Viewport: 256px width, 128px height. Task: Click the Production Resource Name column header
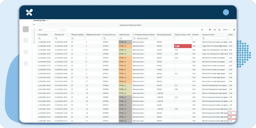pos(145,34)
